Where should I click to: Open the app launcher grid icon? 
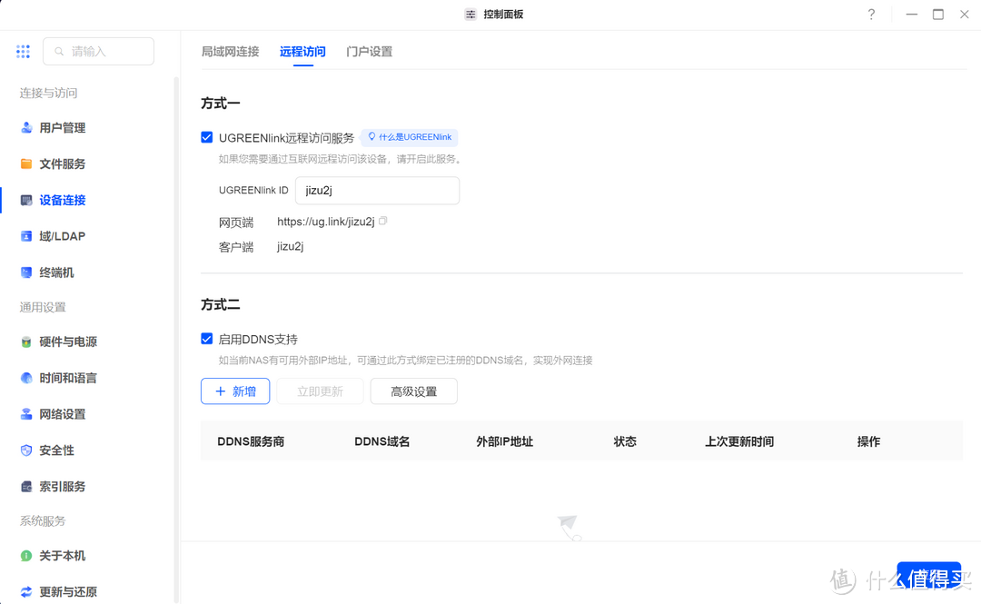click(23, 52)
